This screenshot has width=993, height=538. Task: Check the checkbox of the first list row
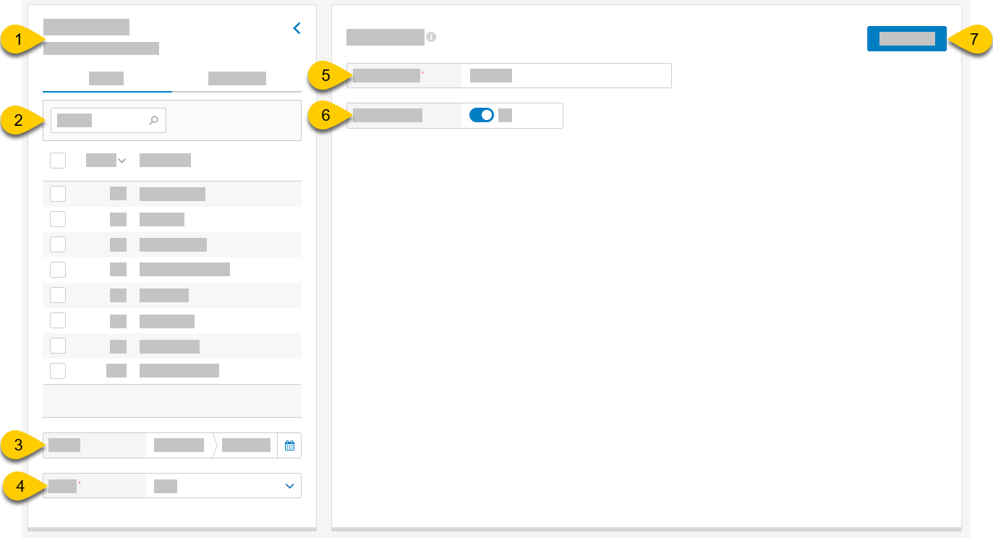58,193
